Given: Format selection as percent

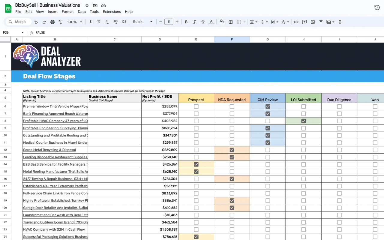Looking at the screenshot, I should pyautogui.click(x=99, y=22).
